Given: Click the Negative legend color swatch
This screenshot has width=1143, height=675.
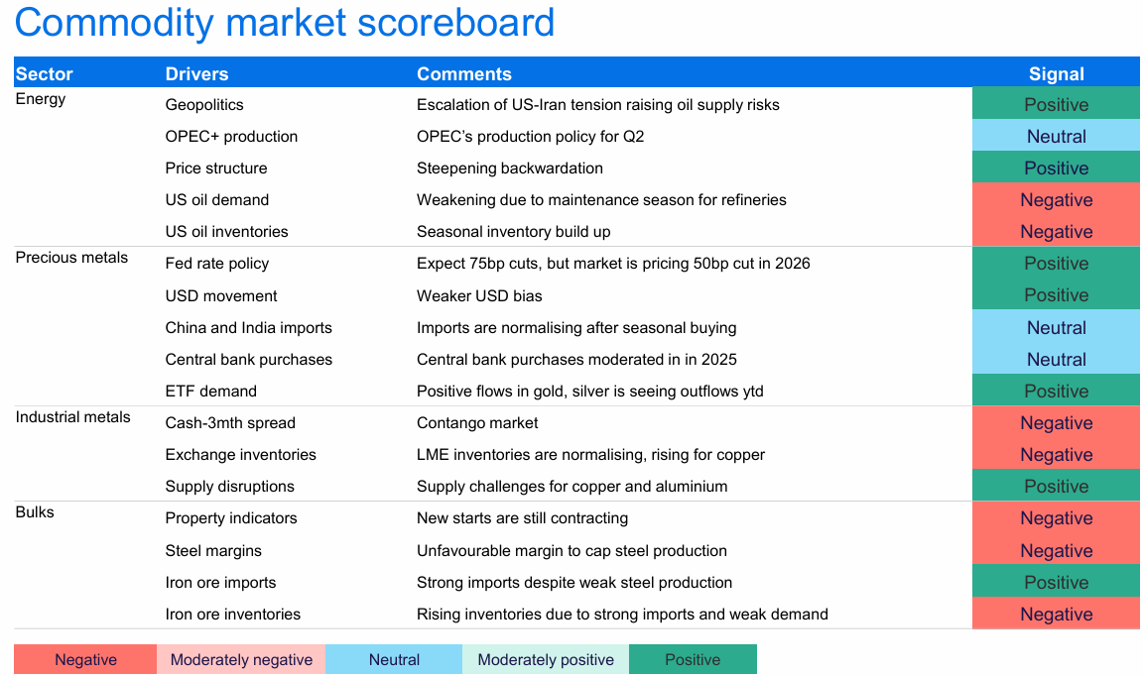Looking at the screenshot, I should coord(85,660).
